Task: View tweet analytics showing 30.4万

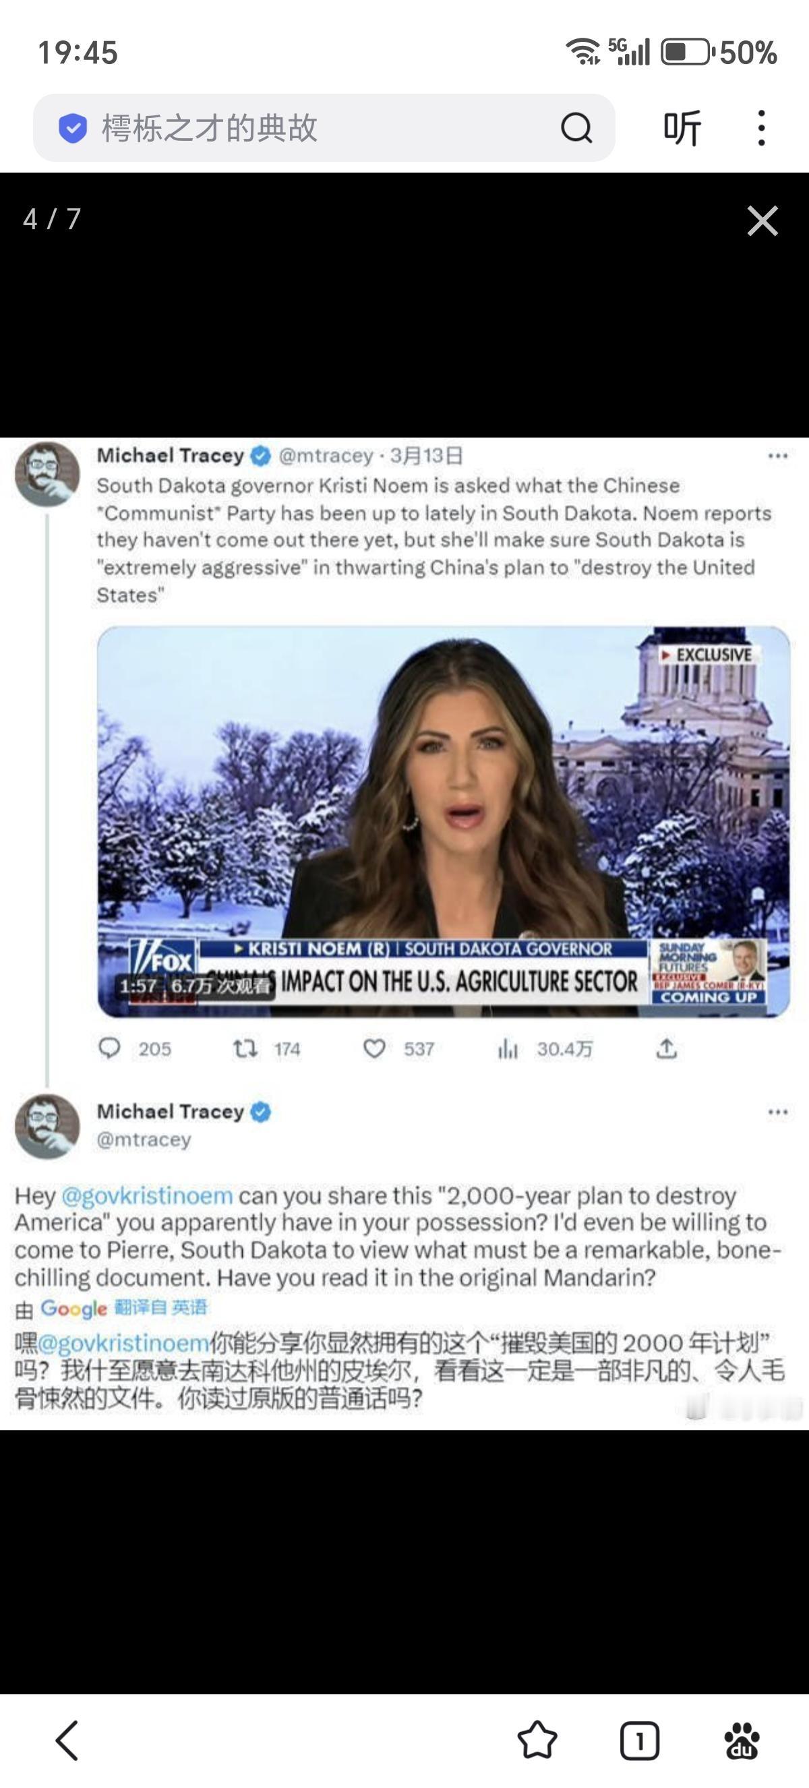Action: point(545,1049)
